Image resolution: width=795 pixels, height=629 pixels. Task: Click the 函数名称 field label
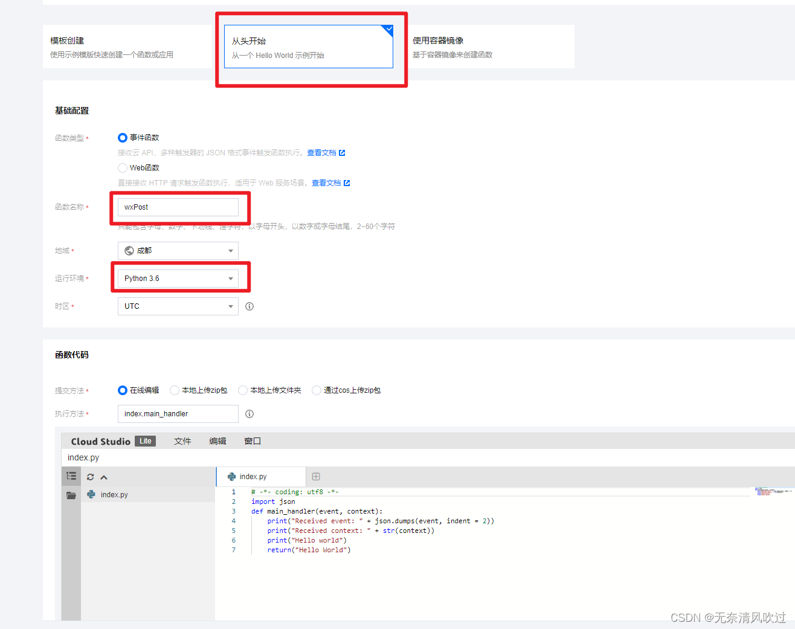point(69,207)
